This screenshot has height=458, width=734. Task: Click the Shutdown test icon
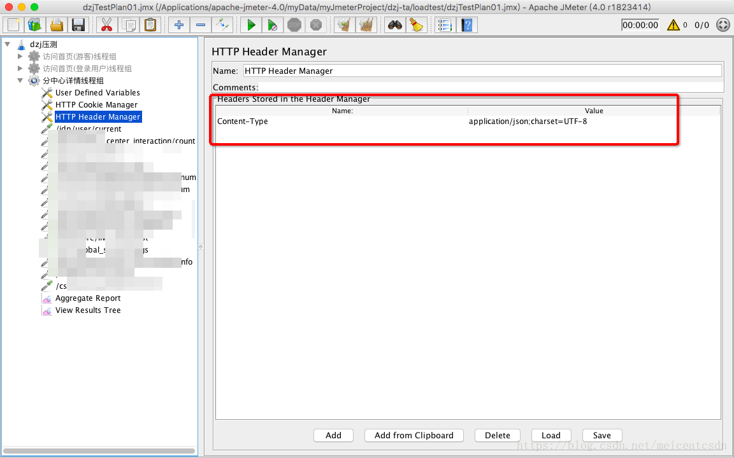point(316,25)
